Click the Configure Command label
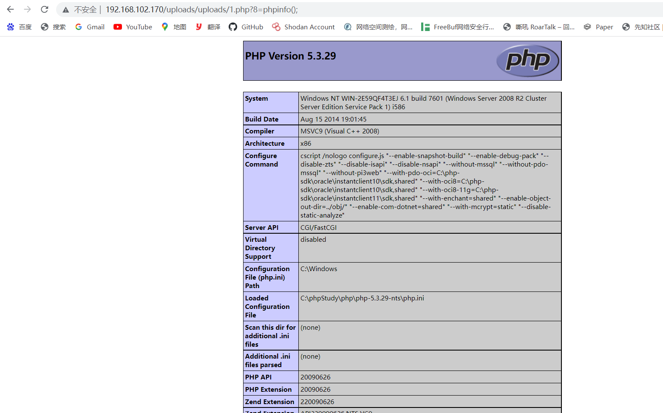The height and width of the screenshot is (413, 663). (x=261, y=160)
